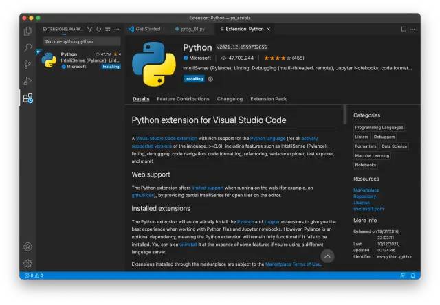Select the Linters category
Image resolution: width=440 pixels, height=305 pixels.
pyautogui.click(x=362, y=137)
